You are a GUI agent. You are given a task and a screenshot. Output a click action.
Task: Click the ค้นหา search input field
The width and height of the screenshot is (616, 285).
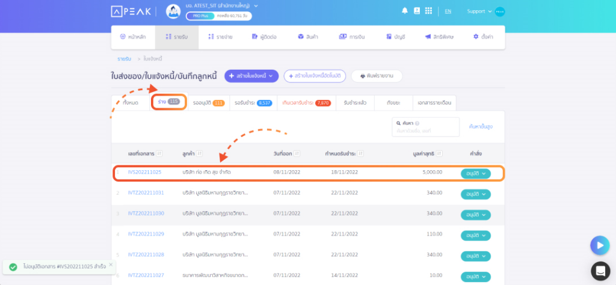pos(425,127)
